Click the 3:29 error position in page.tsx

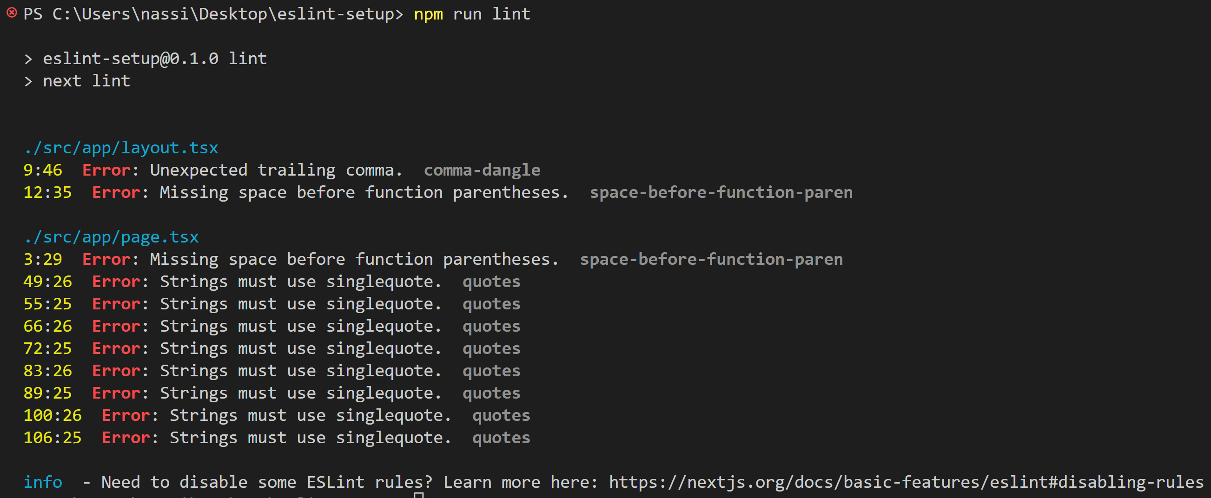[42, 259]
